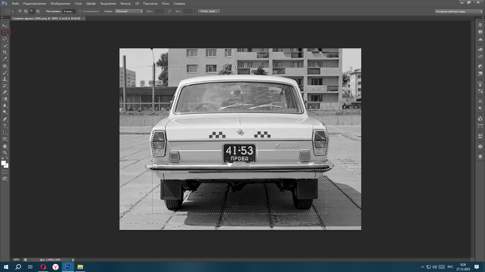Viewport: 485px width, 272px height.
Task: Toggle Quick Mask mode
Action: click(5, 172)
